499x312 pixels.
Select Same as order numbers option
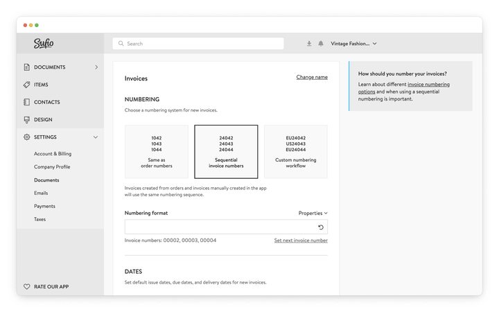[157, 152]
